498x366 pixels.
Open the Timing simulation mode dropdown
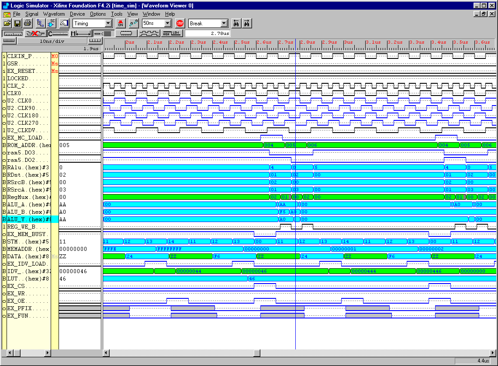(x=108, y=24)
